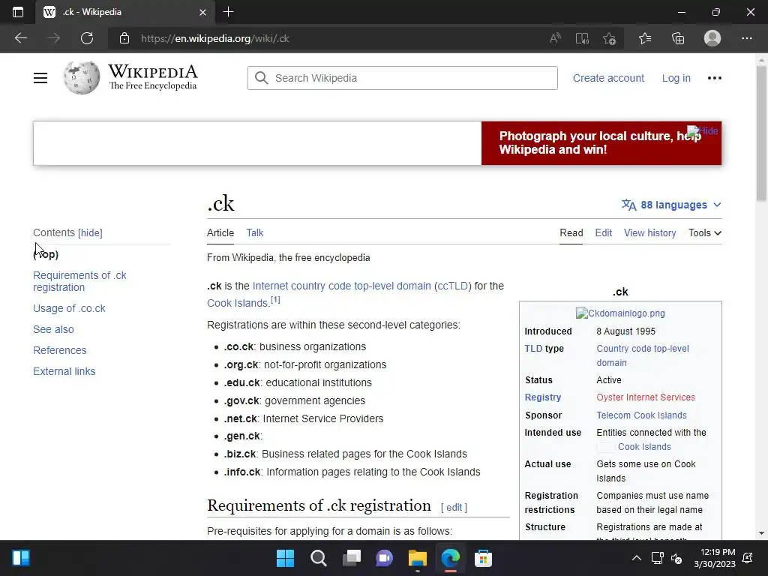The height and width of the screenshot is (576, 768).
Task: Click the browser forward arrow
Action: [x=54, y=38]
